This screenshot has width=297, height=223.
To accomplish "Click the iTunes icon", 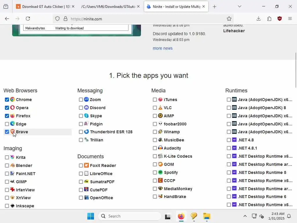I will click(160, 99).
